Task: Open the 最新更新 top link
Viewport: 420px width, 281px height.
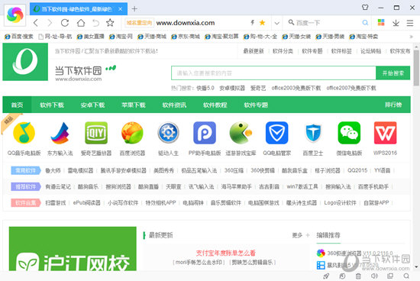Action: 254,51
